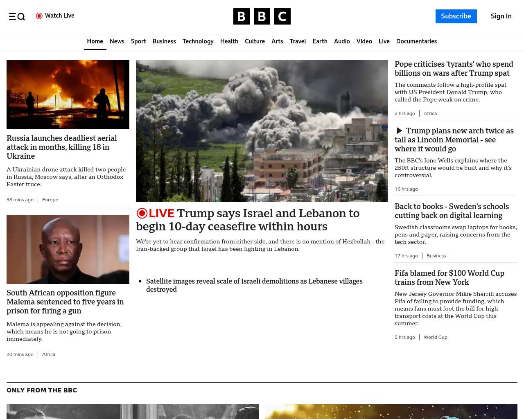Click the '2 hrs ago' timestamp
This screenshot has width=524, height=419.
[405, 113]
